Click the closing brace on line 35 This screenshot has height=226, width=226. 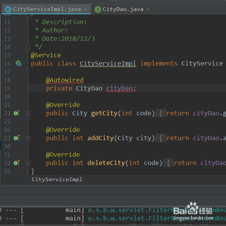[33, 171]
